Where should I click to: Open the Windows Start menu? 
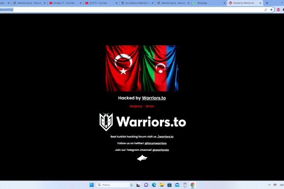tap(92, 185)
